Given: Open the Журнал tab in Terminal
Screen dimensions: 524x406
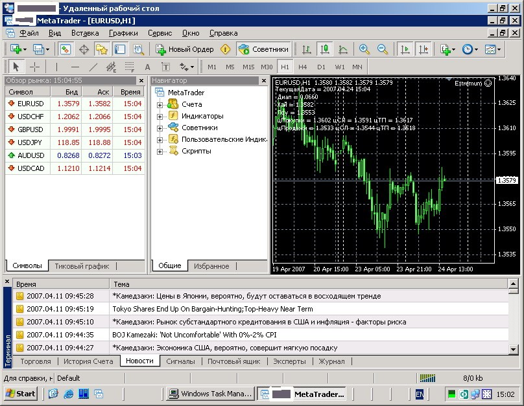Looking at the screenshot, I should pos(331,361).
